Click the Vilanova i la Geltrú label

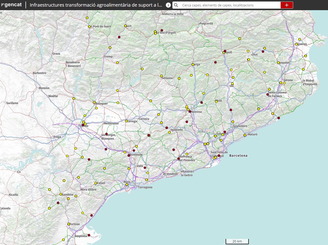pos(187,173)
